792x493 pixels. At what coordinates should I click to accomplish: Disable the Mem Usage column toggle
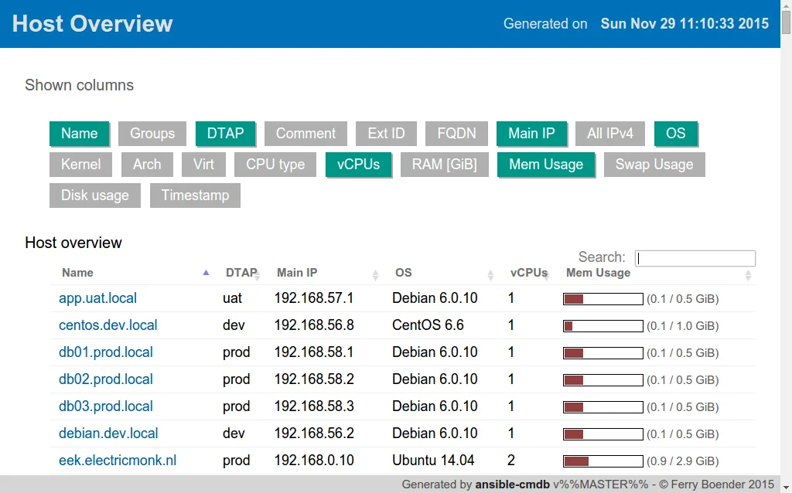point(545,165)
